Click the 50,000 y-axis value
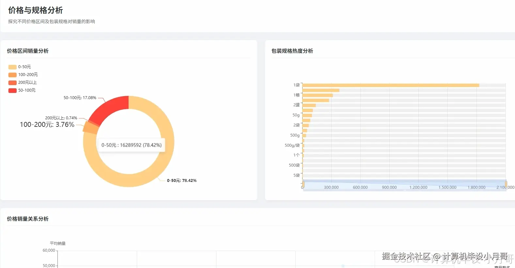 (x=49, y=266)
